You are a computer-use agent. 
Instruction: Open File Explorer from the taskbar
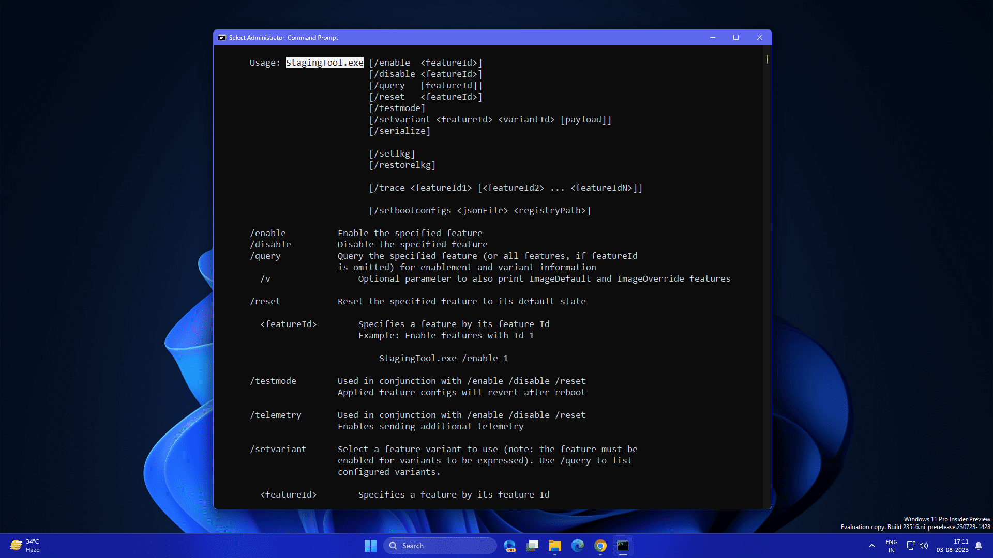click(x=554, y=546)
